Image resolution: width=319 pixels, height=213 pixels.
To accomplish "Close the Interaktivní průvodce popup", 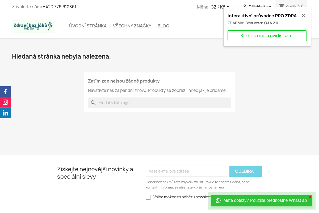I will [x=304, y=15].
